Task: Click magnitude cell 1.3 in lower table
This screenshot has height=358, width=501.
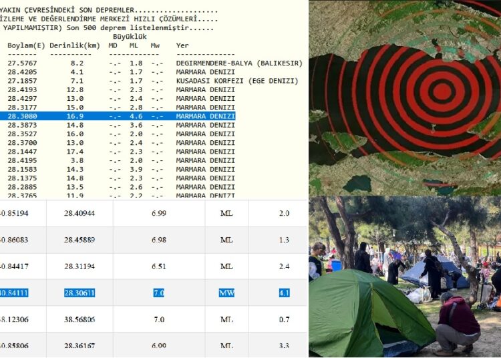Action: coord(285,240)
